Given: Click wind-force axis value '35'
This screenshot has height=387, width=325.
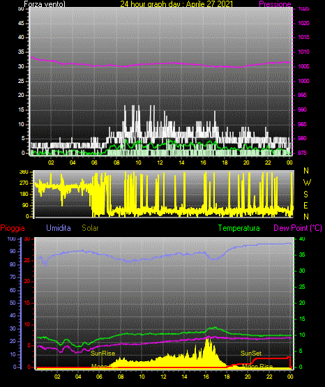Looking at the screenshot, I should coord(21,52).
